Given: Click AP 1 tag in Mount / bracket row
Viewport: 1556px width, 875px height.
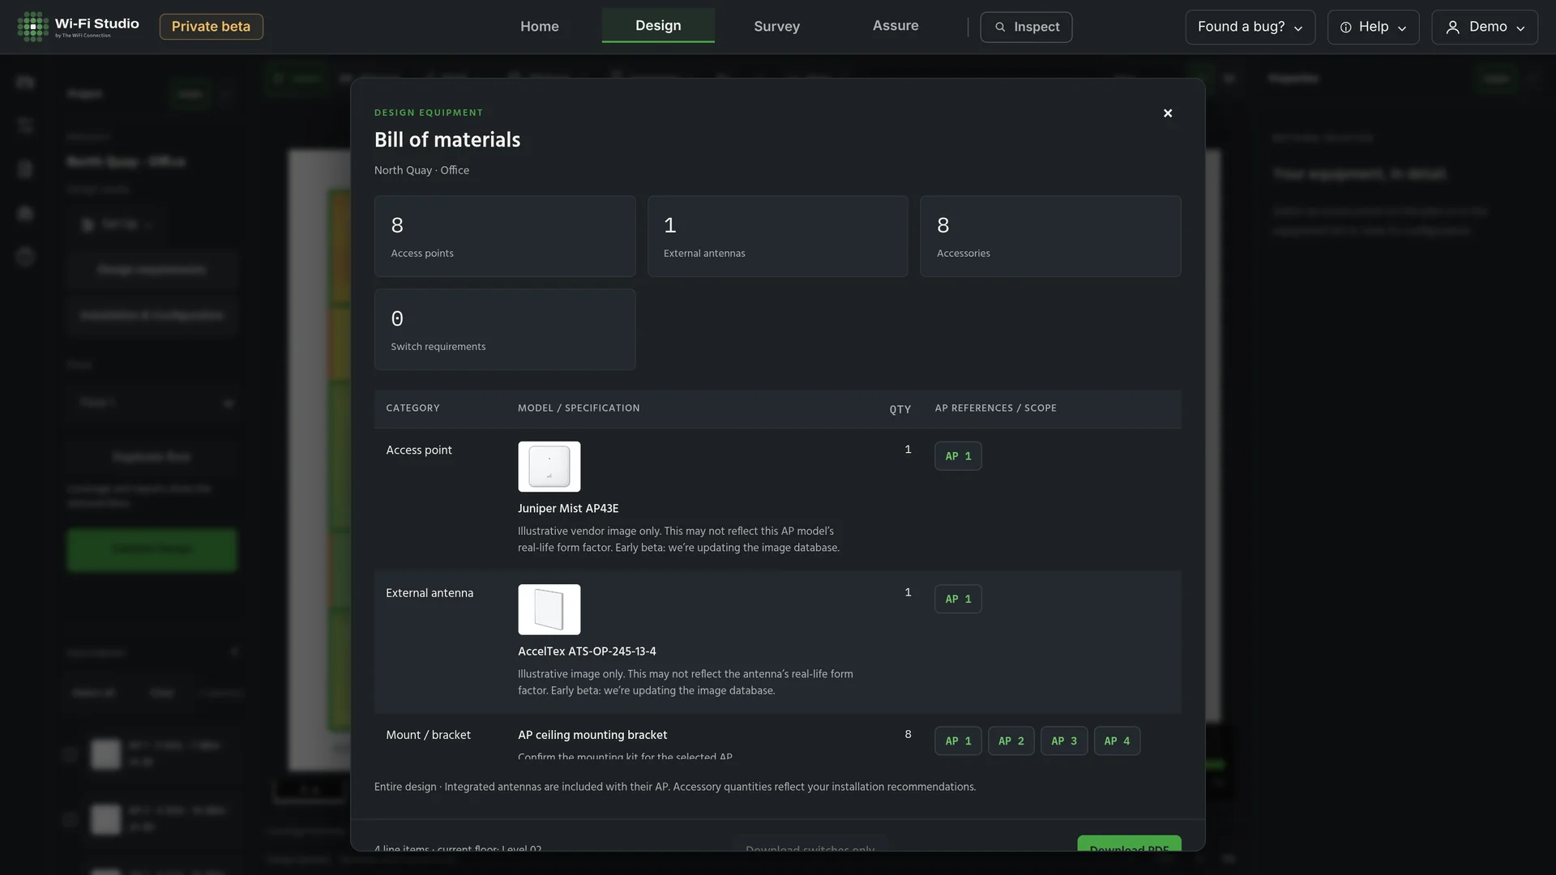Looking at the screenshot, I should (x=958, y=741).
